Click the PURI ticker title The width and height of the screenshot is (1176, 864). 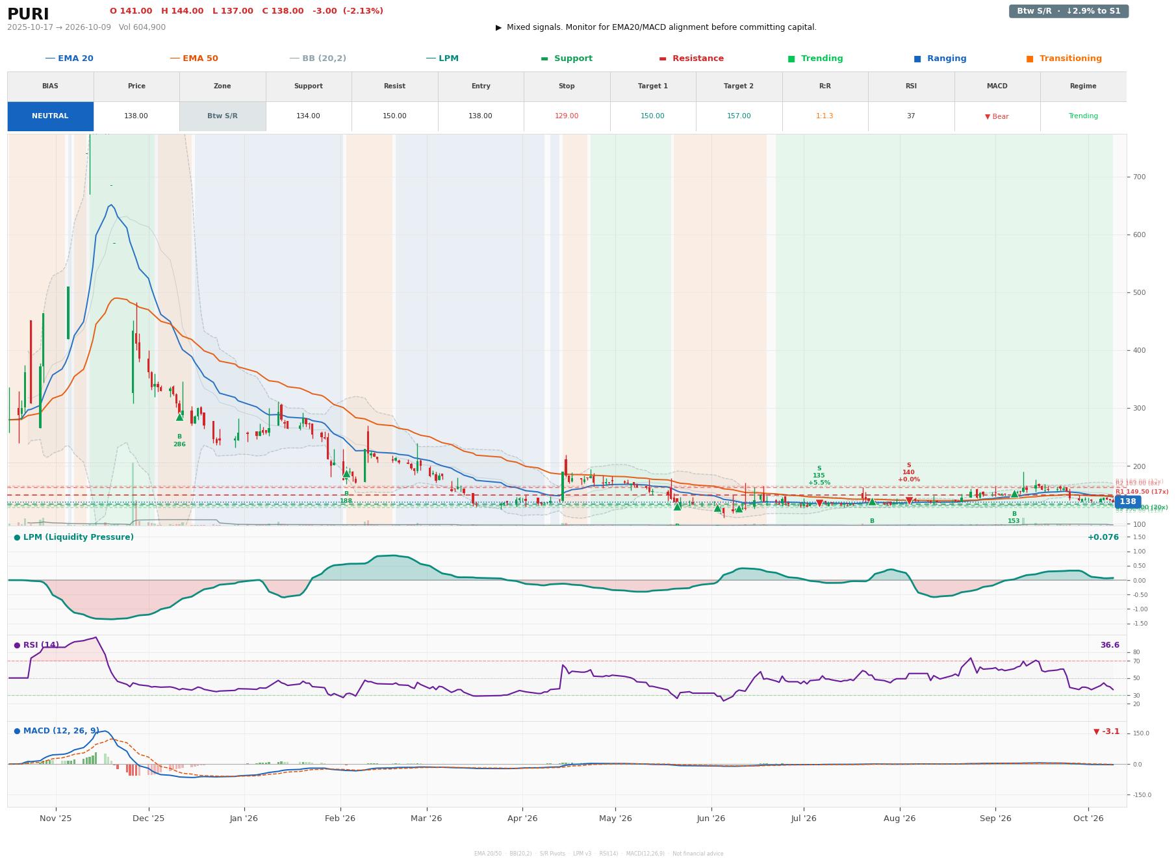click(x=28, y=14)
